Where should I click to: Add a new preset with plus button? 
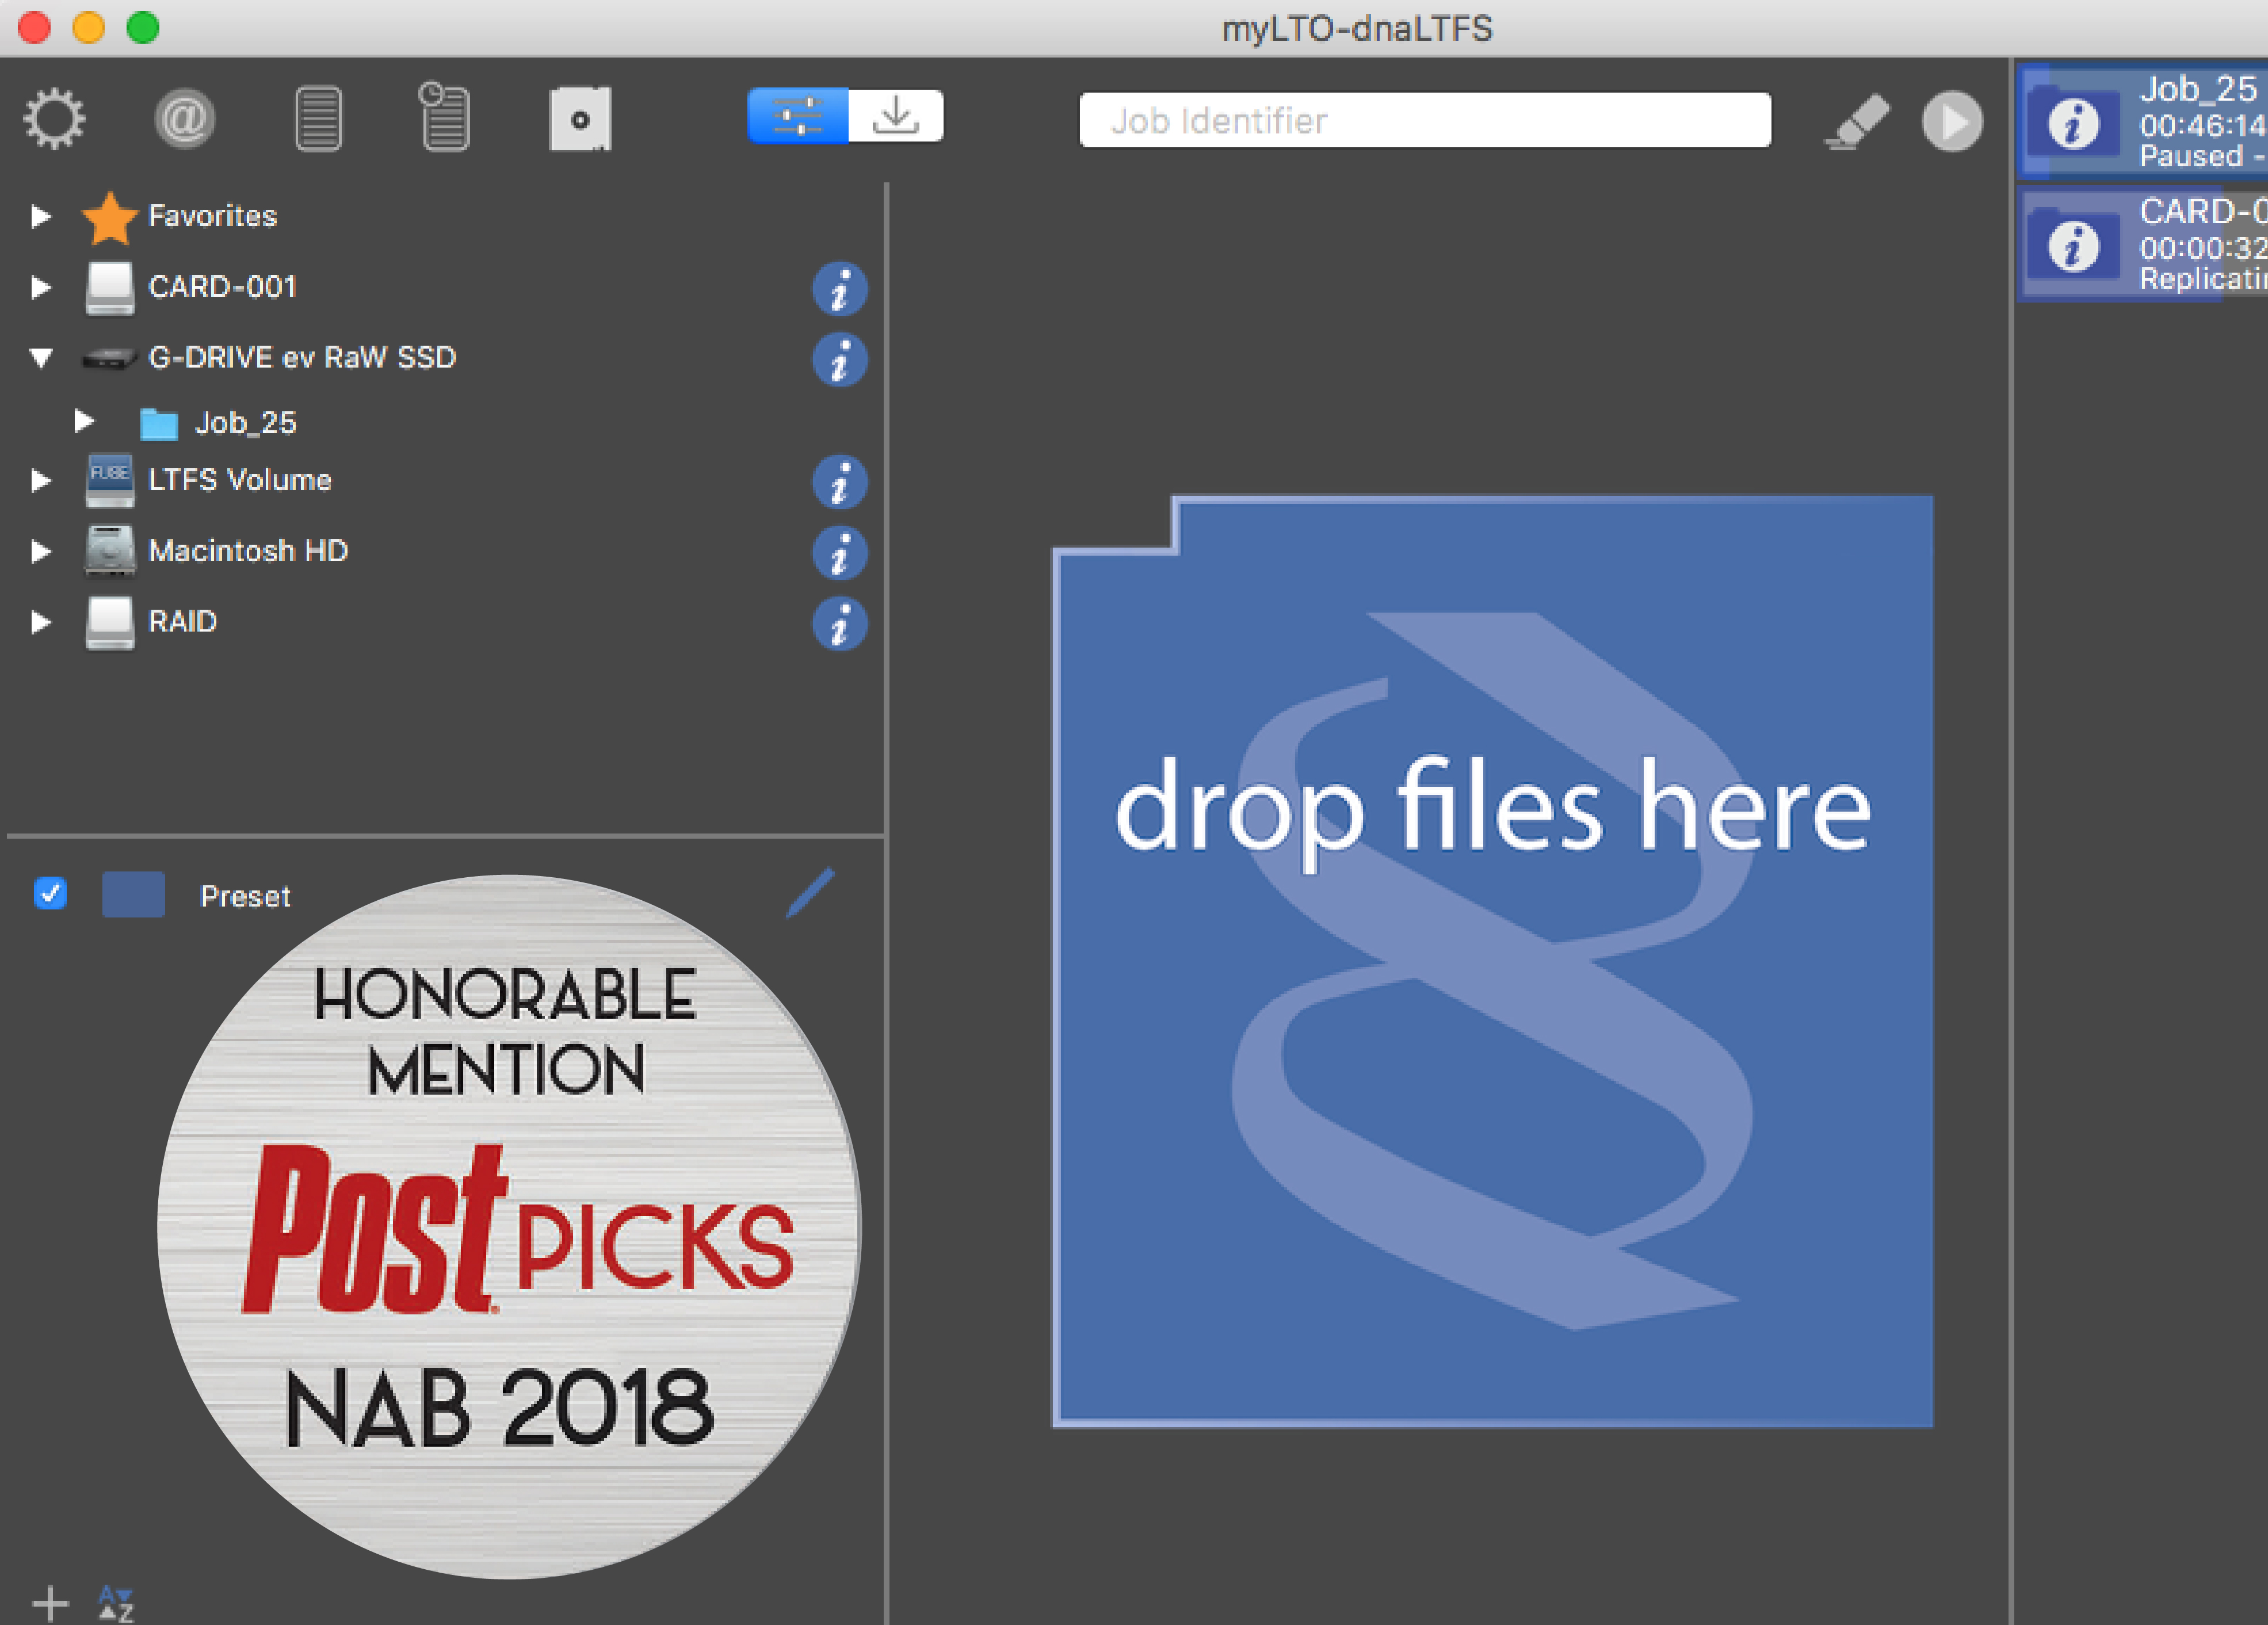(50, 1603)
